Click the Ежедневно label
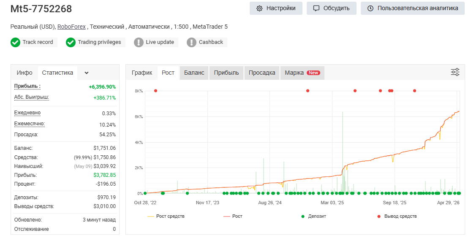Viewport: 474px width, 238px height. [x=27, y=113]
